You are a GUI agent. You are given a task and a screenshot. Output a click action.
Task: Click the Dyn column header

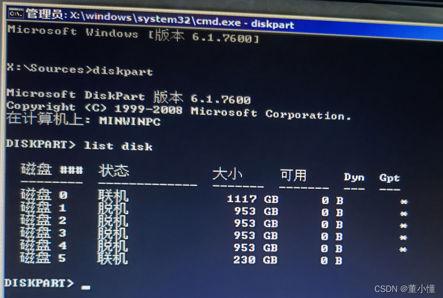(354, 177)
